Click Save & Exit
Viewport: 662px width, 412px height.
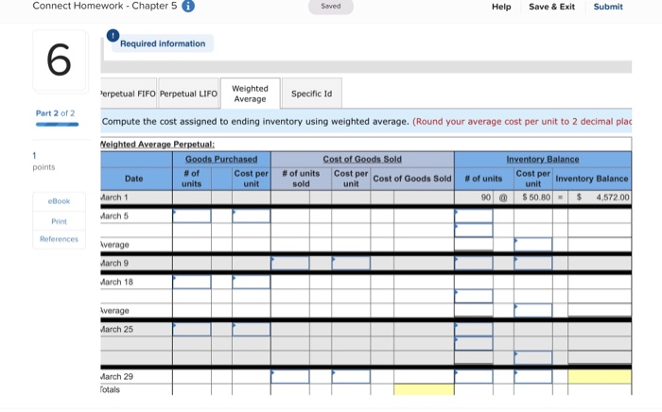point(551,7)
